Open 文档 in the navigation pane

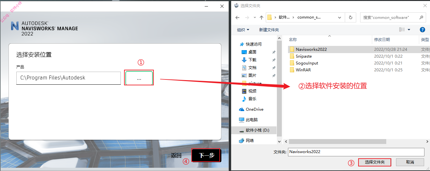(x=252, y=68)
